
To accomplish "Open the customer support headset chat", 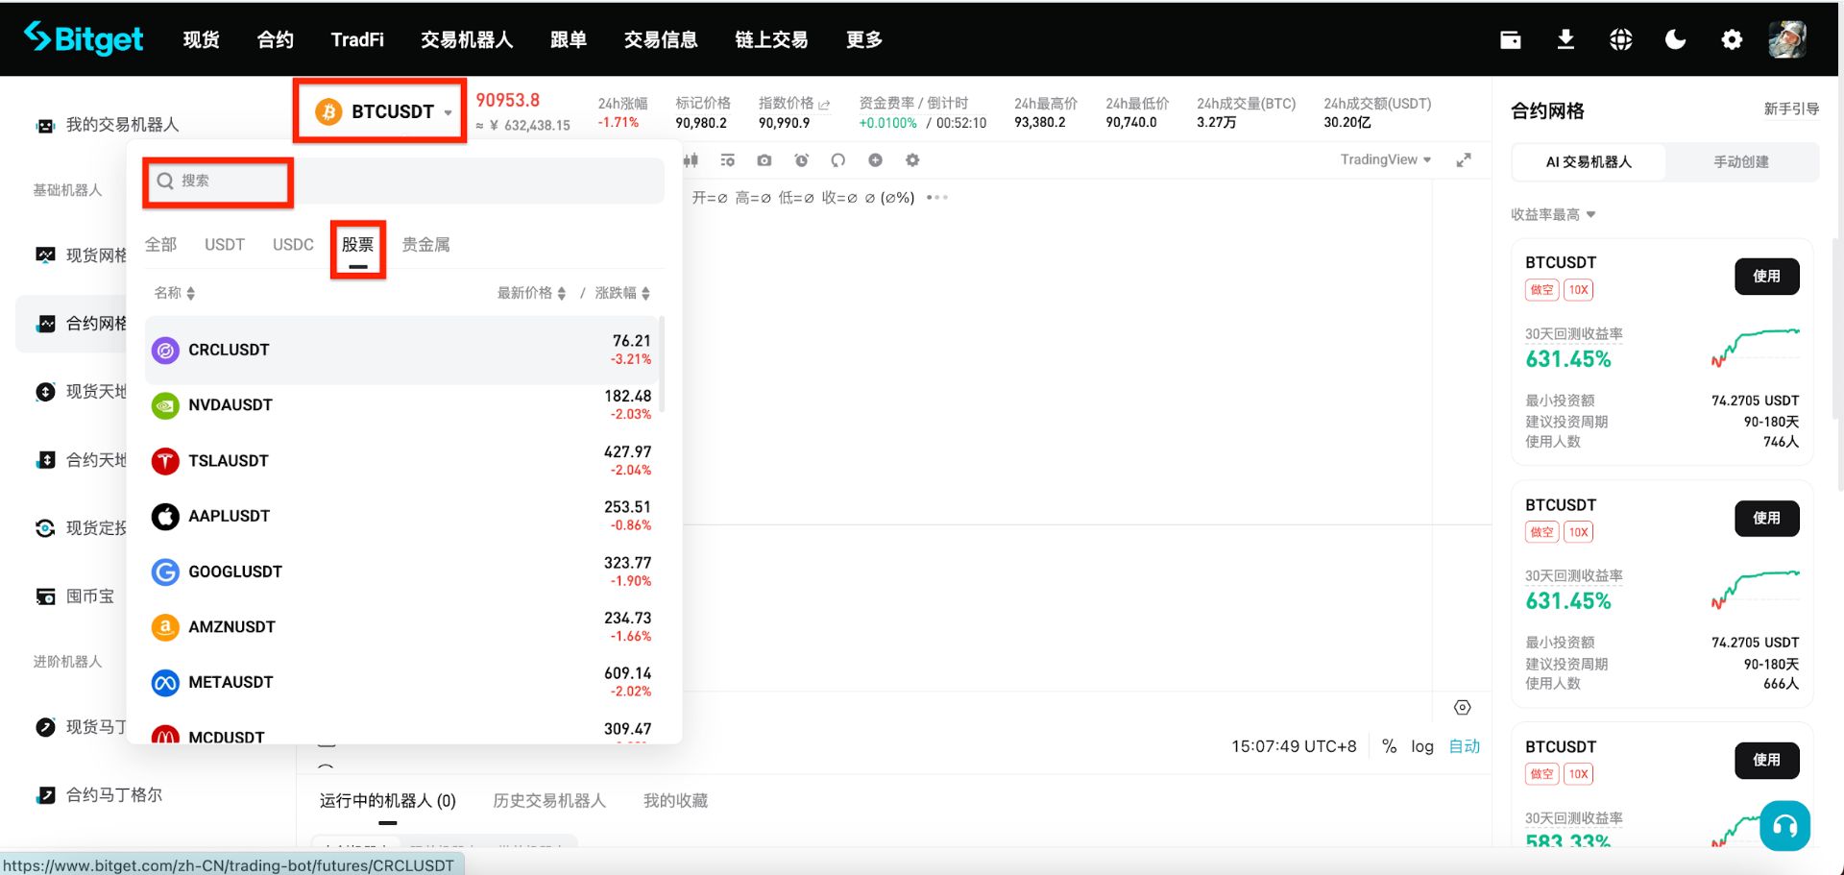I will click(x=1784, y=825).
